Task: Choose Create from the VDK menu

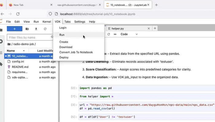Action: pos(64,42)
